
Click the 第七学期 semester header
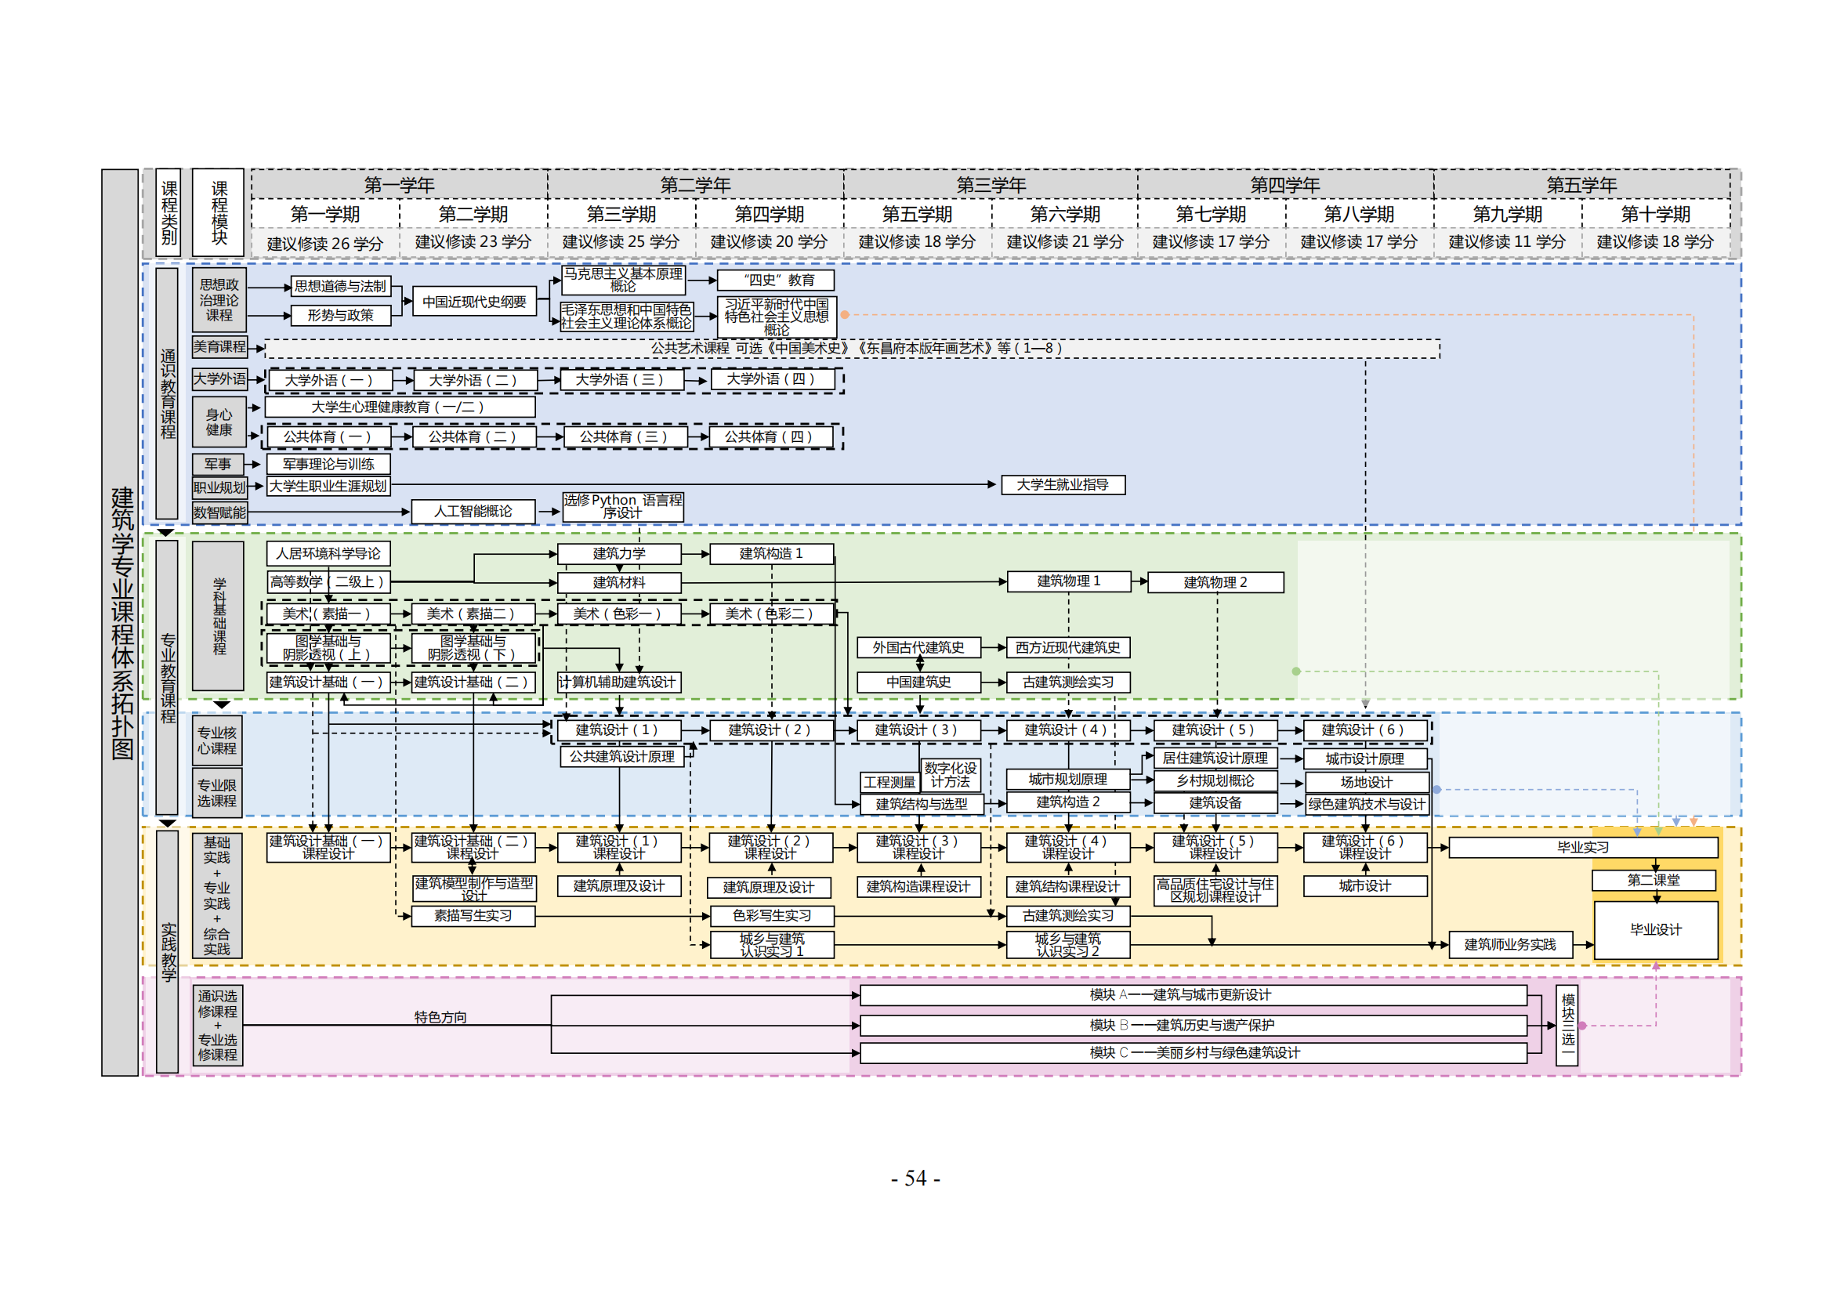[x=1210, y=214]
